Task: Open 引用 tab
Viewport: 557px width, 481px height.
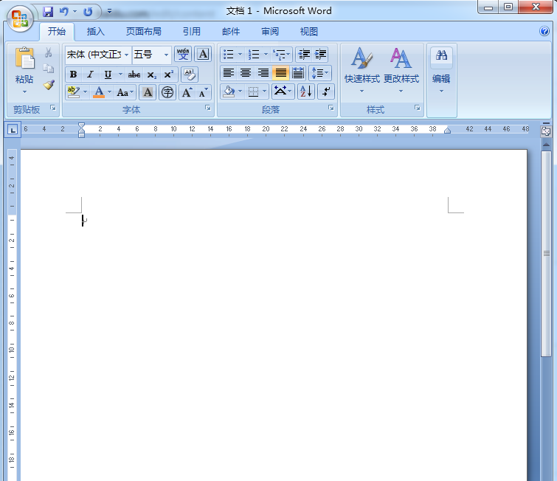Action: pyautogui.click(x=192, y=32)
